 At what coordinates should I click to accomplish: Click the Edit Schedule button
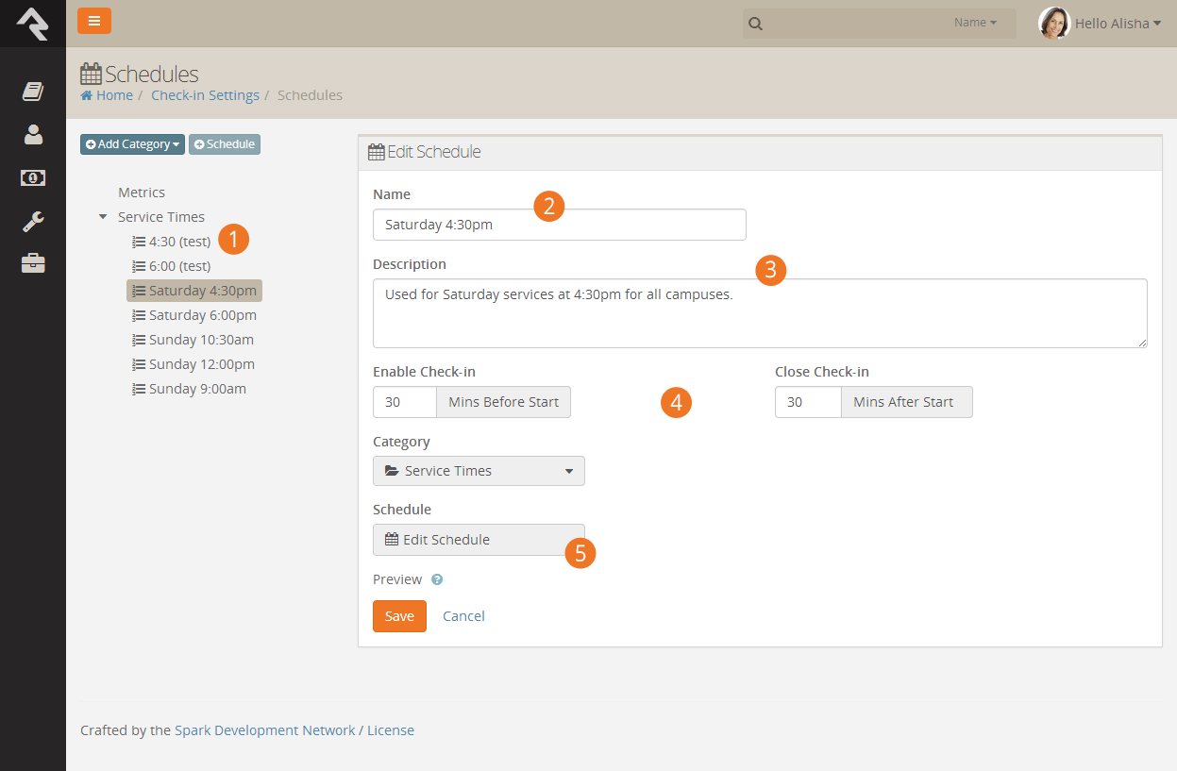click(x=479, y=540)
